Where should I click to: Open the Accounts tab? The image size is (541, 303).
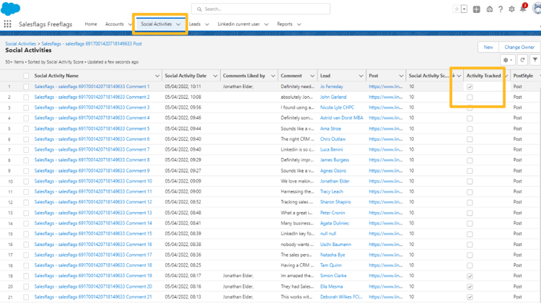[114, 24]
